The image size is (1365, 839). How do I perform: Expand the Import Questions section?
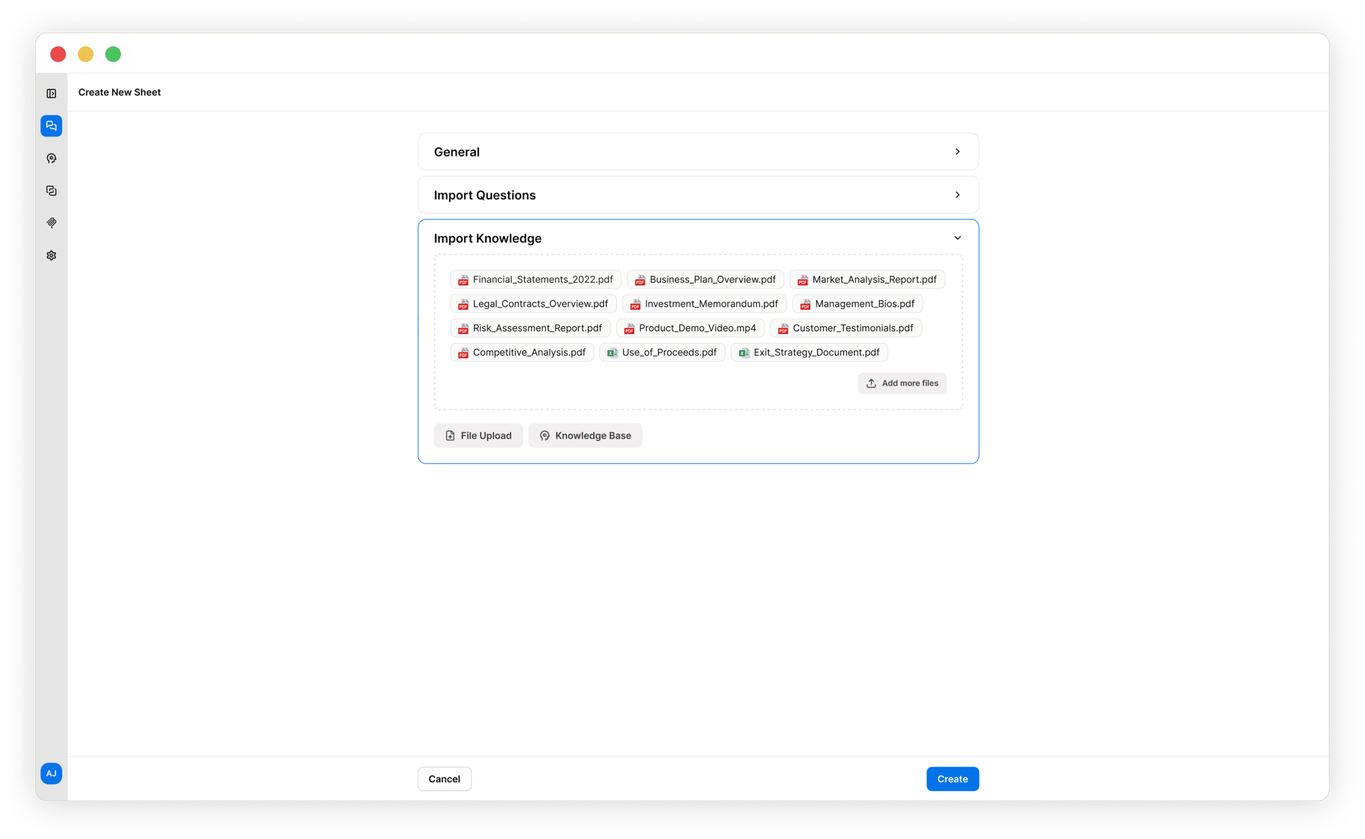click(698, 195)
